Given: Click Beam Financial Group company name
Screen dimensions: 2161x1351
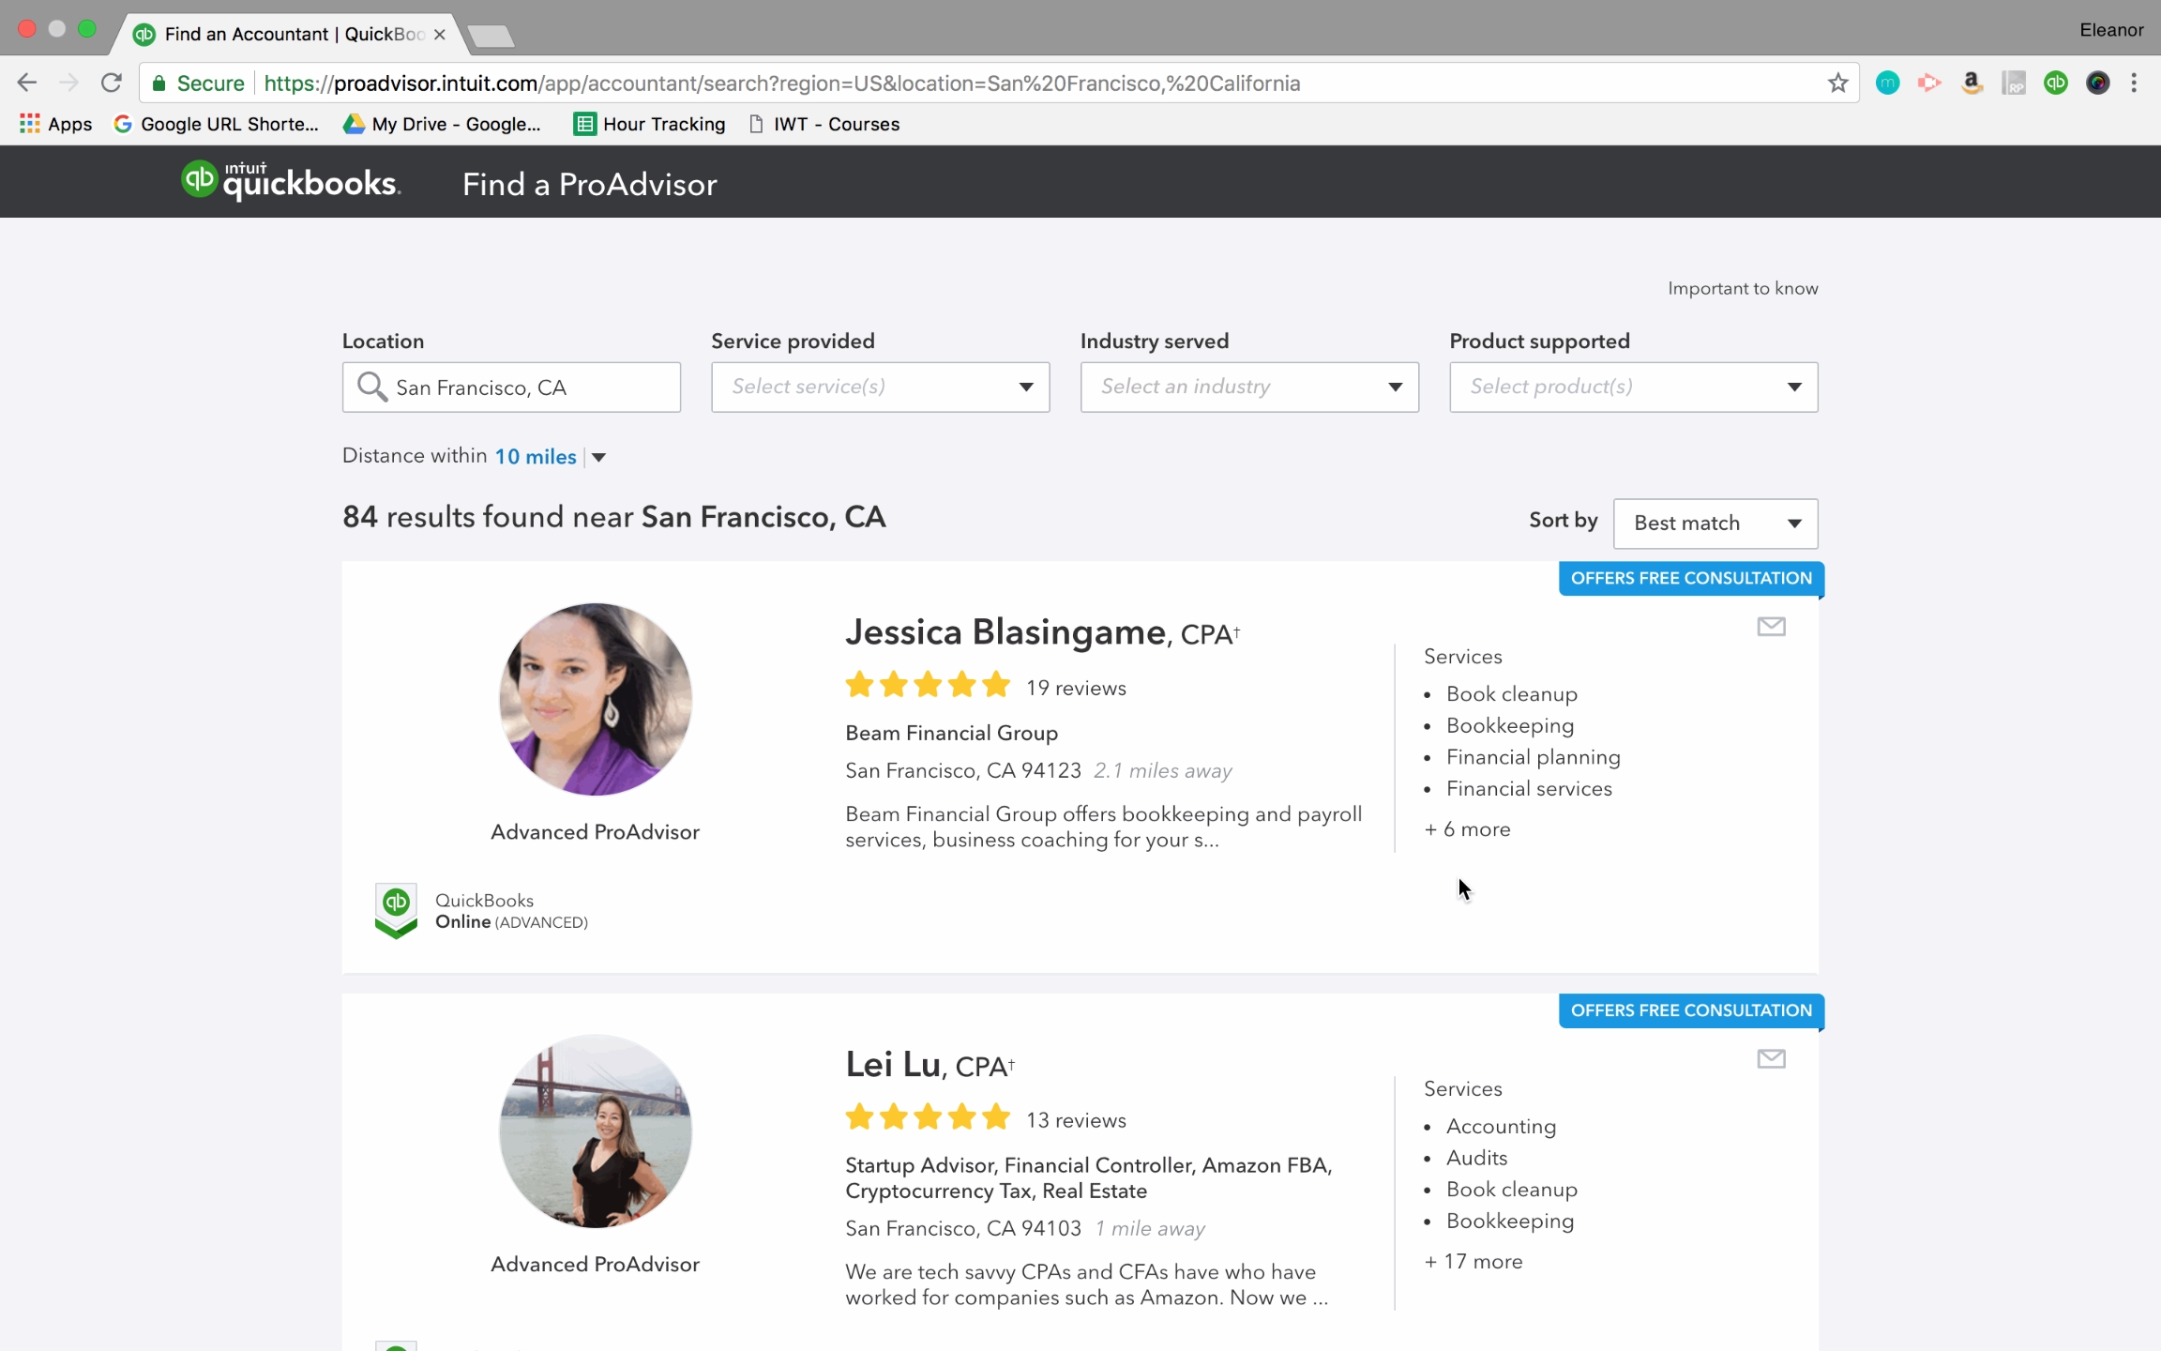Looking at the screenshot, I should coord(951,733).
